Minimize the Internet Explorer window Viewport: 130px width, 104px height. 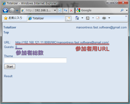pyautogui.click(x=109, y=2)
